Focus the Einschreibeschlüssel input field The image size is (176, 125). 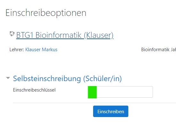tap(120, 92)
